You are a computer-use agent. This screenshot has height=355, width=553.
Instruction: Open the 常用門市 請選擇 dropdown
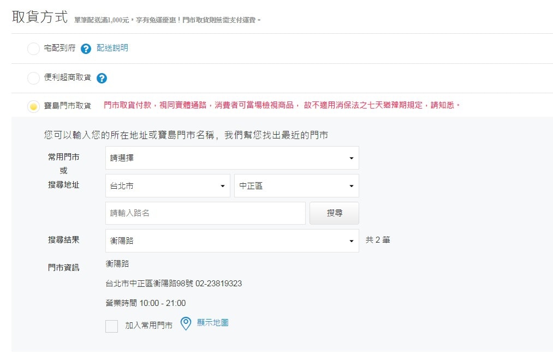[x=231, y=158]
